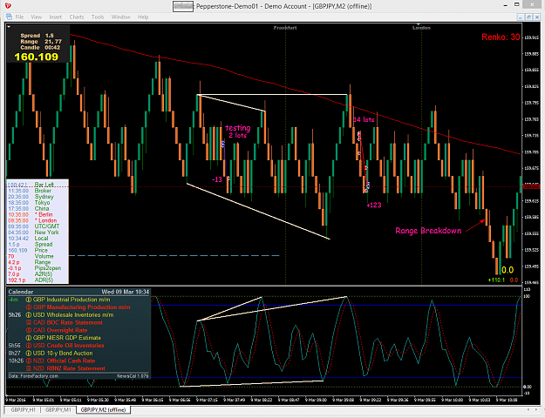Click the '+123' profit label
Screen dimensions: 545x418
374,206
